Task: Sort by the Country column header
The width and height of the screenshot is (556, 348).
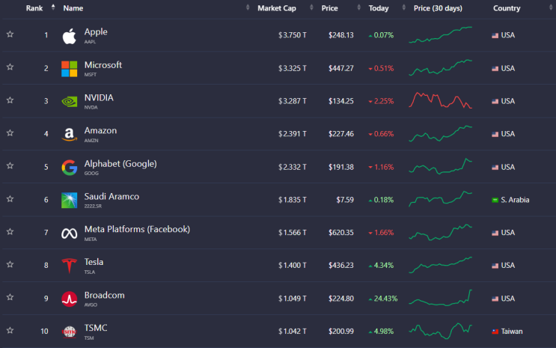Action: 507,8
